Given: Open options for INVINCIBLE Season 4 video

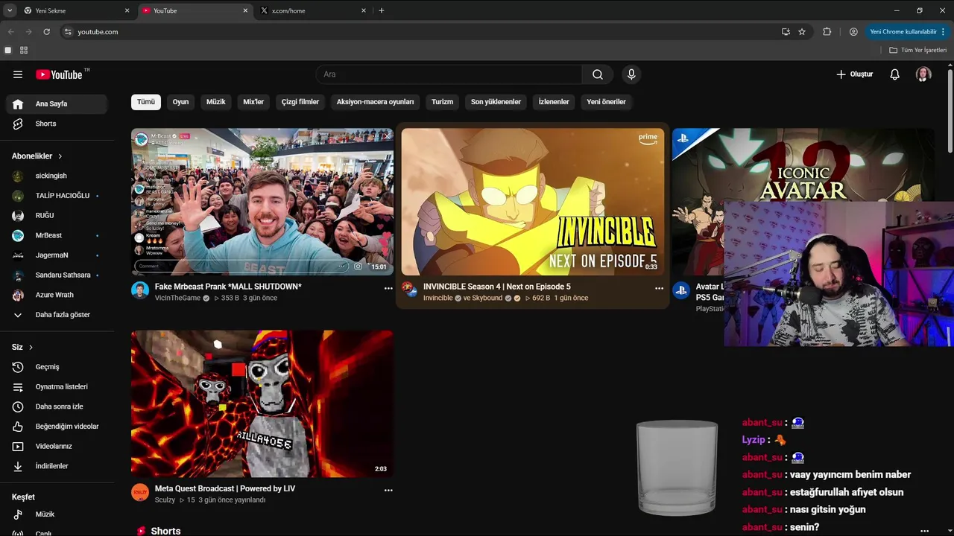Looking at the screenshot, I should coord(659,288).
